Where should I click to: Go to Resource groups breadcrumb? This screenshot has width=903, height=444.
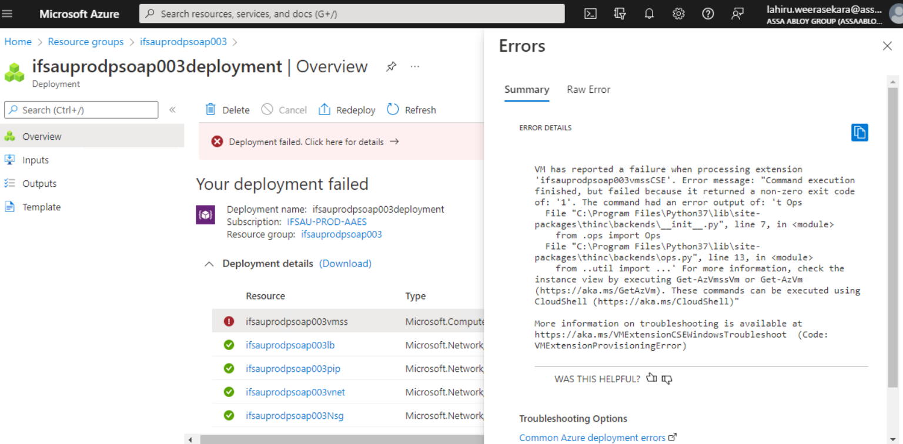pyautogui.click(x=86, y=42)
